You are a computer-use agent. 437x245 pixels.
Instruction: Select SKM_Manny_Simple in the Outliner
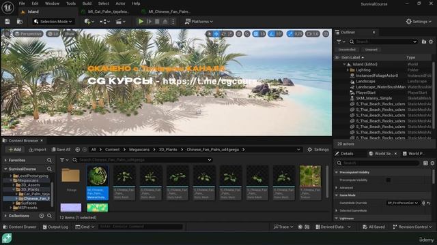click(374, 98)
